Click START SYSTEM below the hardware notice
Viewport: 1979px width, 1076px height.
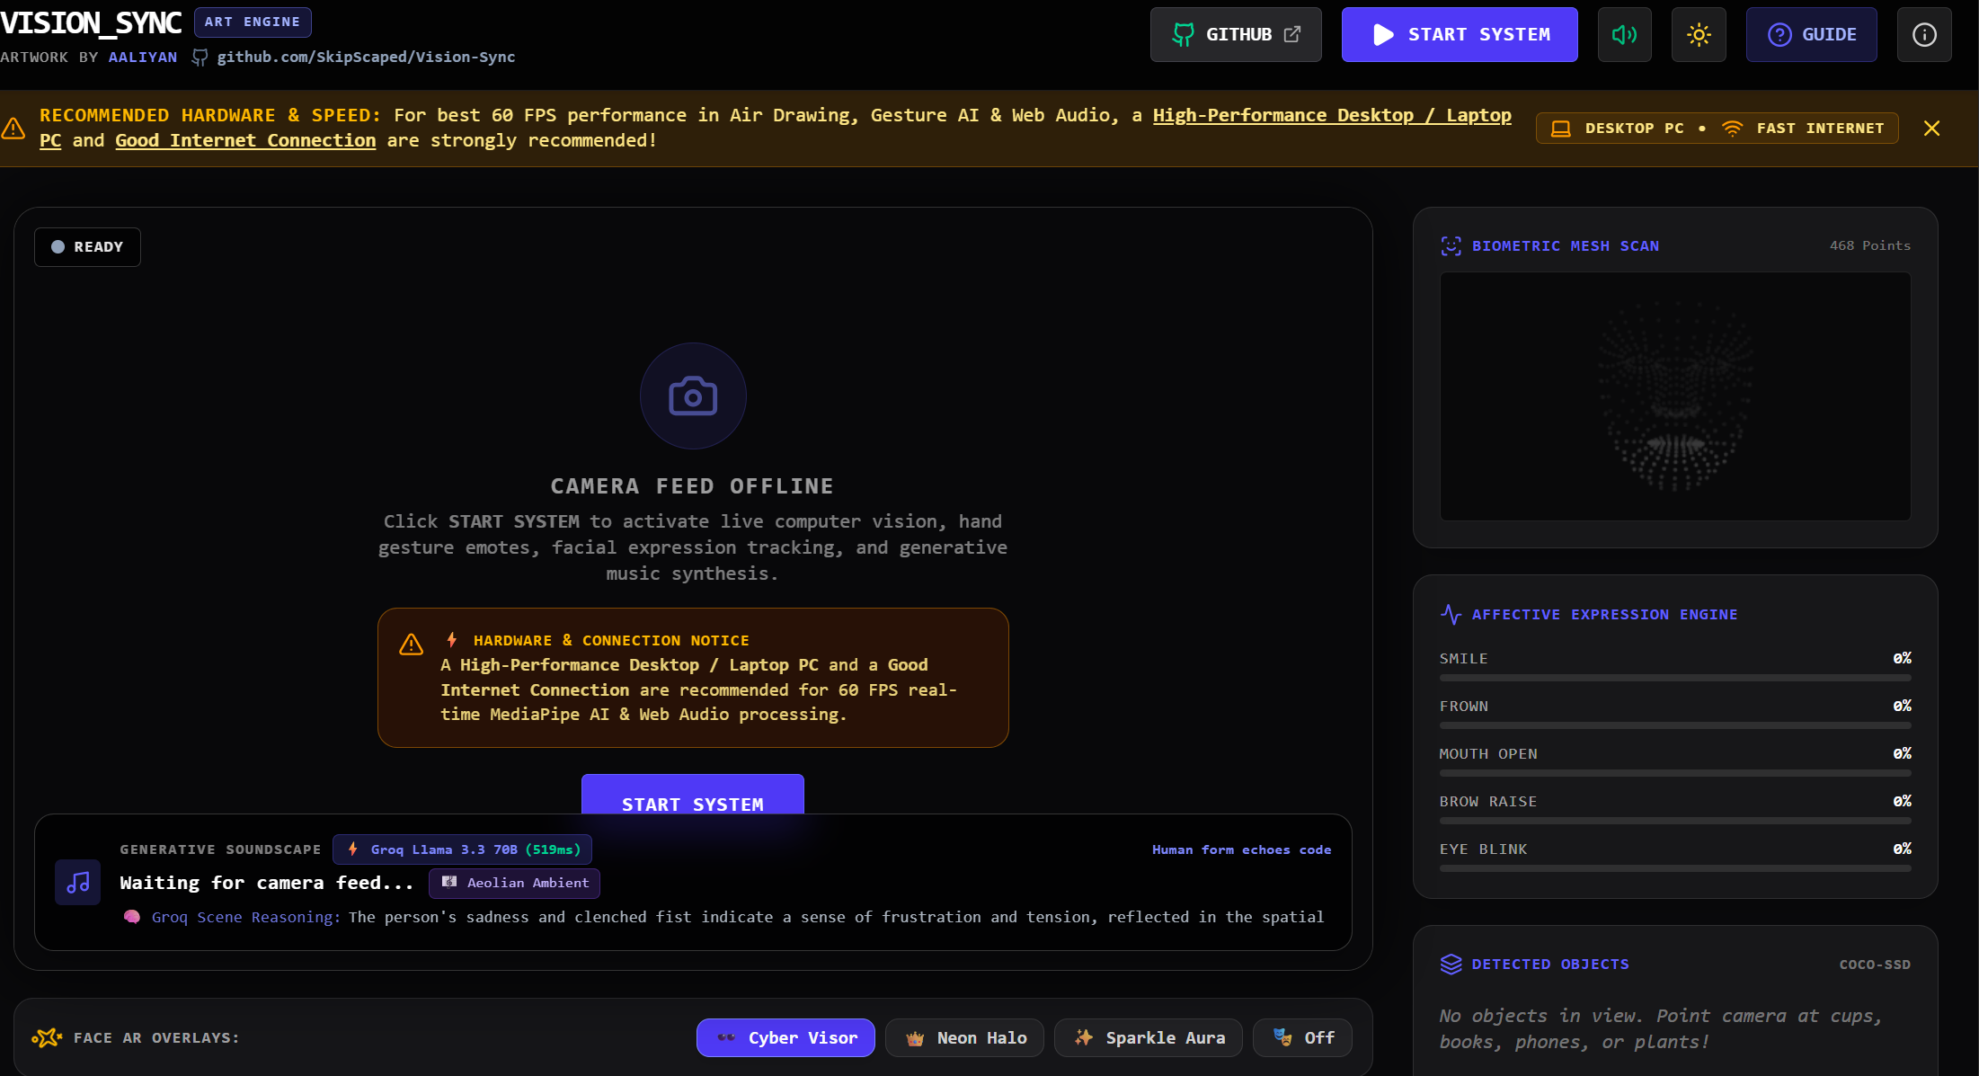692,795
